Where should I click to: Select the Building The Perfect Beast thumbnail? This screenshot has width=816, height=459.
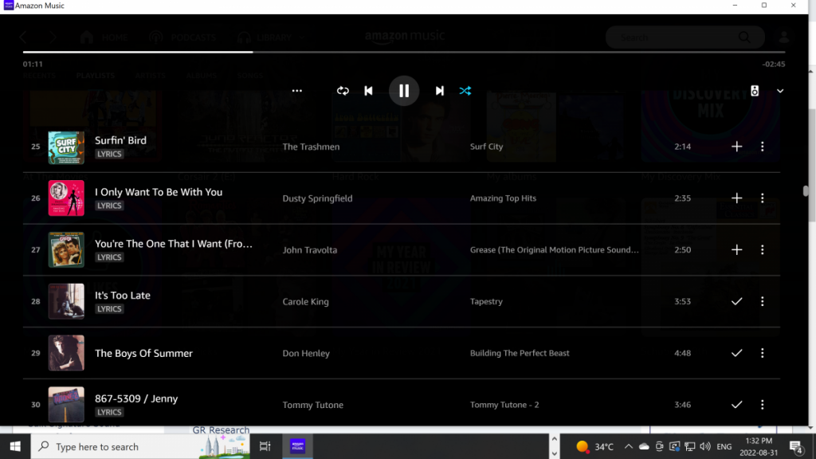point(66,353)
